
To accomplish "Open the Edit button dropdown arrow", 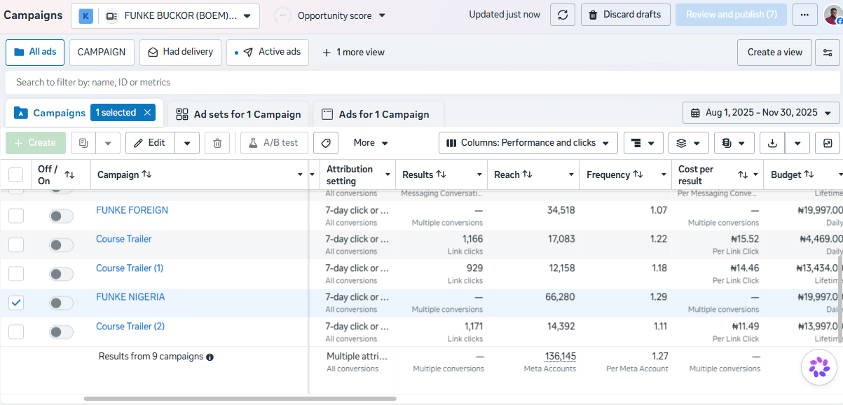I will pos(187,143).
